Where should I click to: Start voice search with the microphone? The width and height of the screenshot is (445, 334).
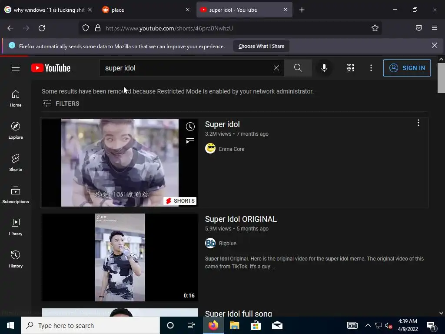point(324,68)
